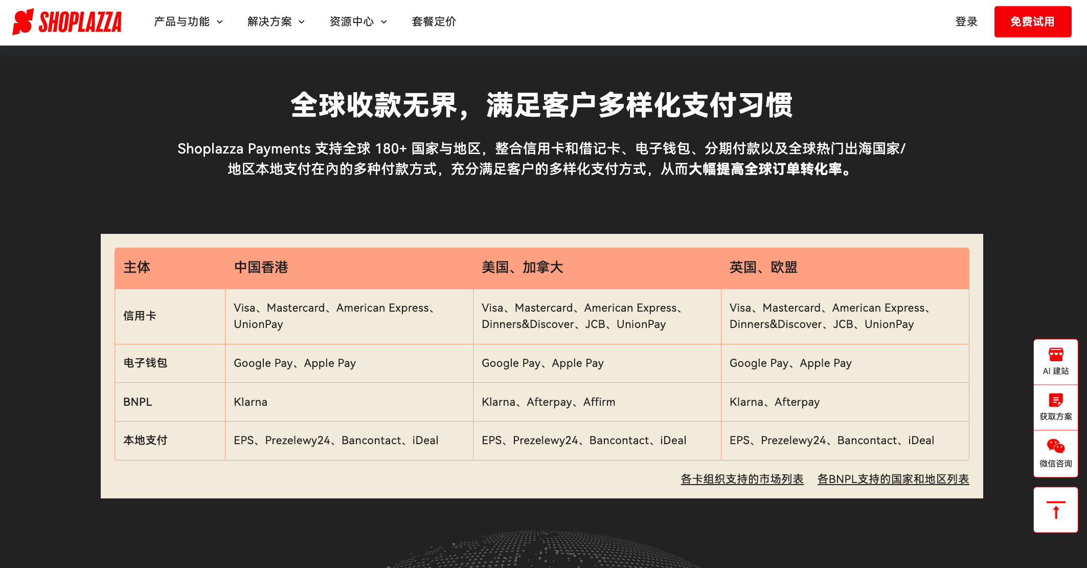Select the 本地支付 row label
Image resolution: width=1087 pixels, height=568 pixels.
click(x=145, y=440)
